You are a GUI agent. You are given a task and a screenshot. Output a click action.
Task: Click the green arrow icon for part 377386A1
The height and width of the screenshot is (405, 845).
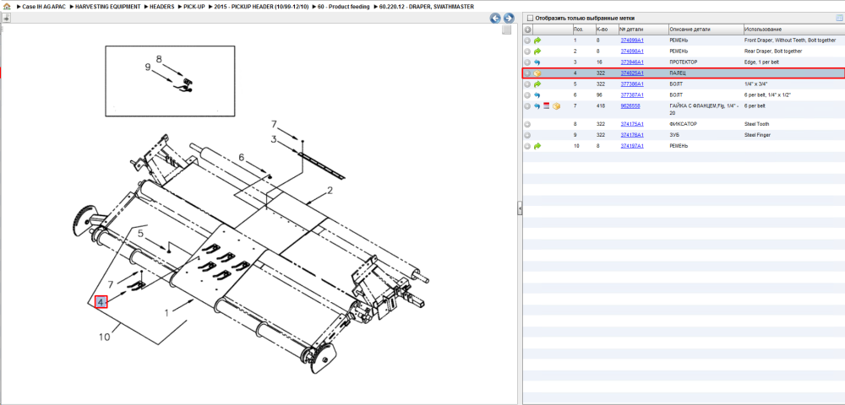[537, 84]
